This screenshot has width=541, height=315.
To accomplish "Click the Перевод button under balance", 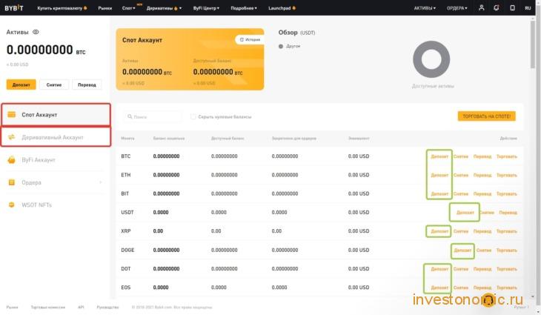I will pyautogui.click(x=87, y=84).
